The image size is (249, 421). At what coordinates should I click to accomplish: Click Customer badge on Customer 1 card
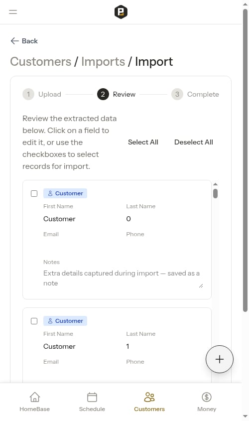point(65,321)
